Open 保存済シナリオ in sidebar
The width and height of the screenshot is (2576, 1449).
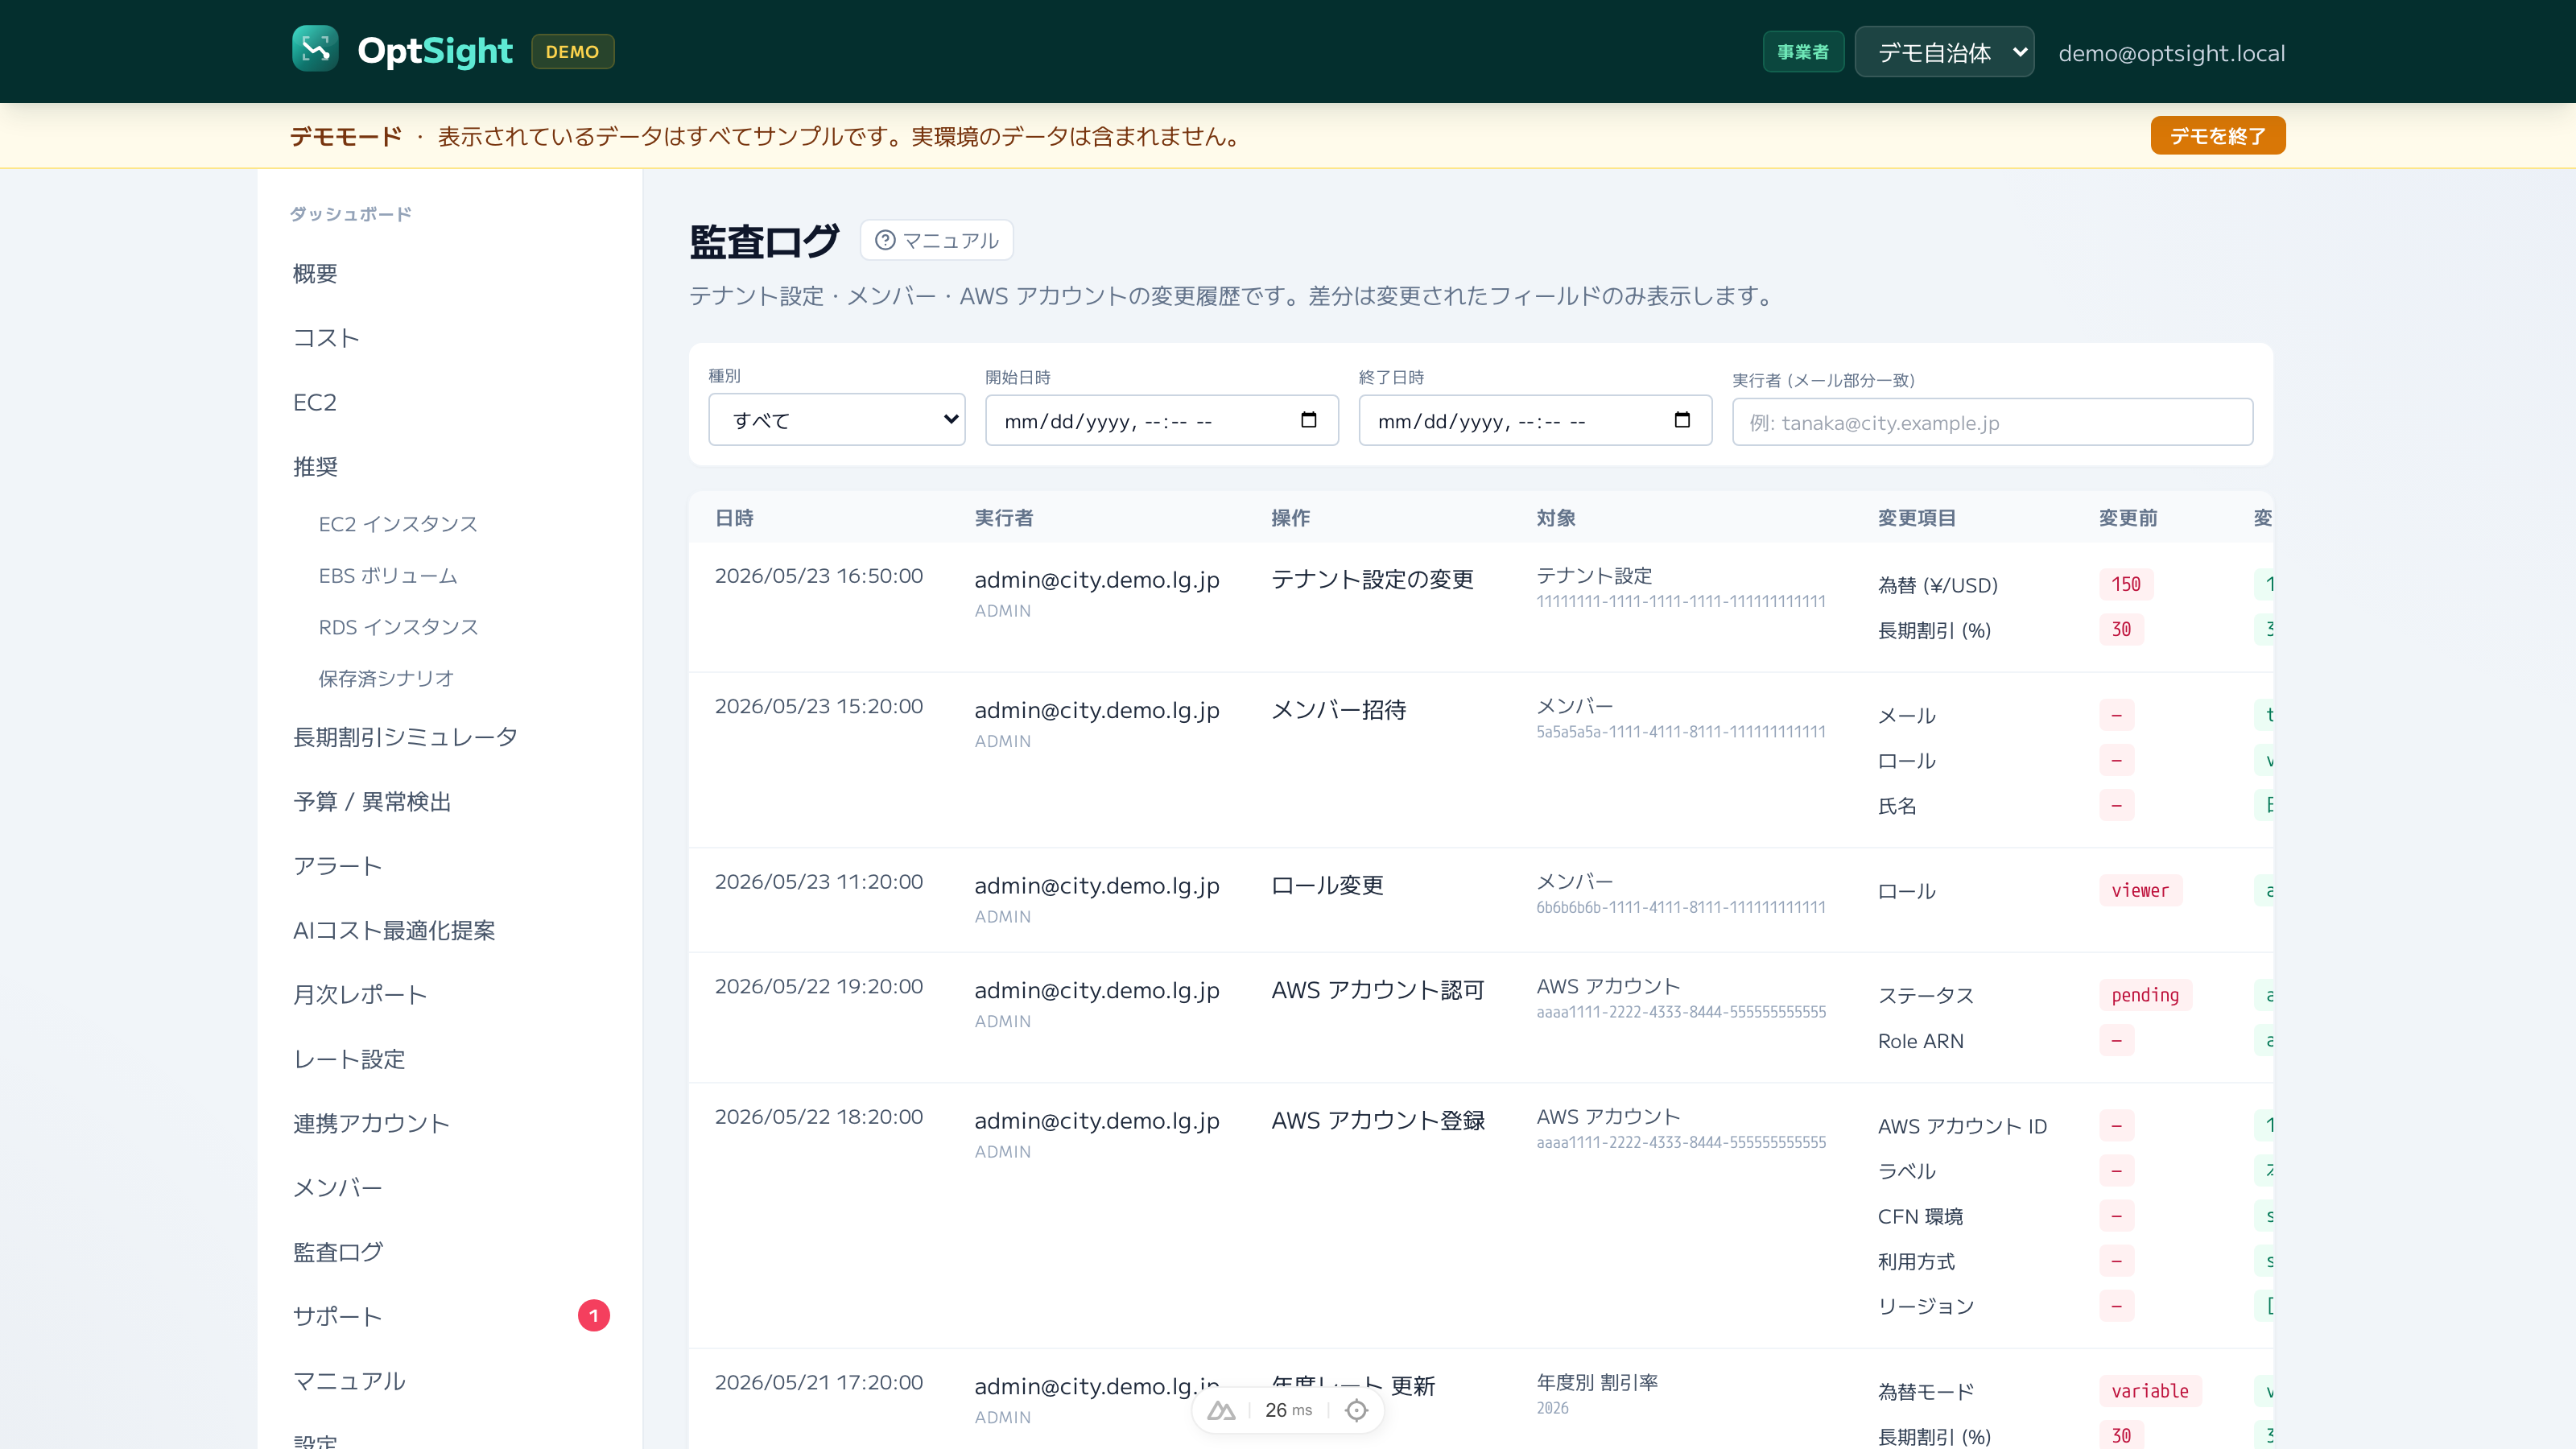386,679
